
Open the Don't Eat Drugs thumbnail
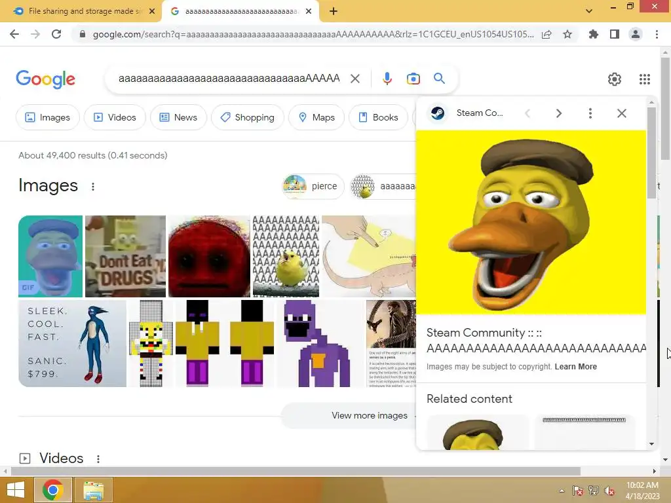[x=125, y=256]
